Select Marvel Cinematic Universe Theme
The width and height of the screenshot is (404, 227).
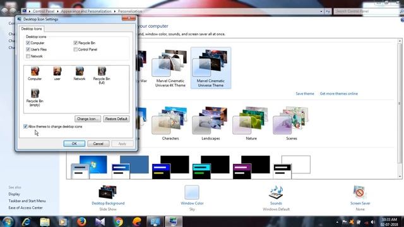[x=211, y=68]
